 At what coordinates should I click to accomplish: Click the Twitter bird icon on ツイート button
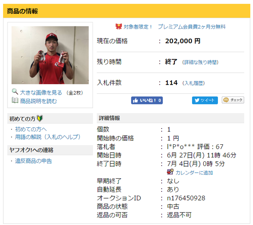pyautogui.click(x=197, y=100)
